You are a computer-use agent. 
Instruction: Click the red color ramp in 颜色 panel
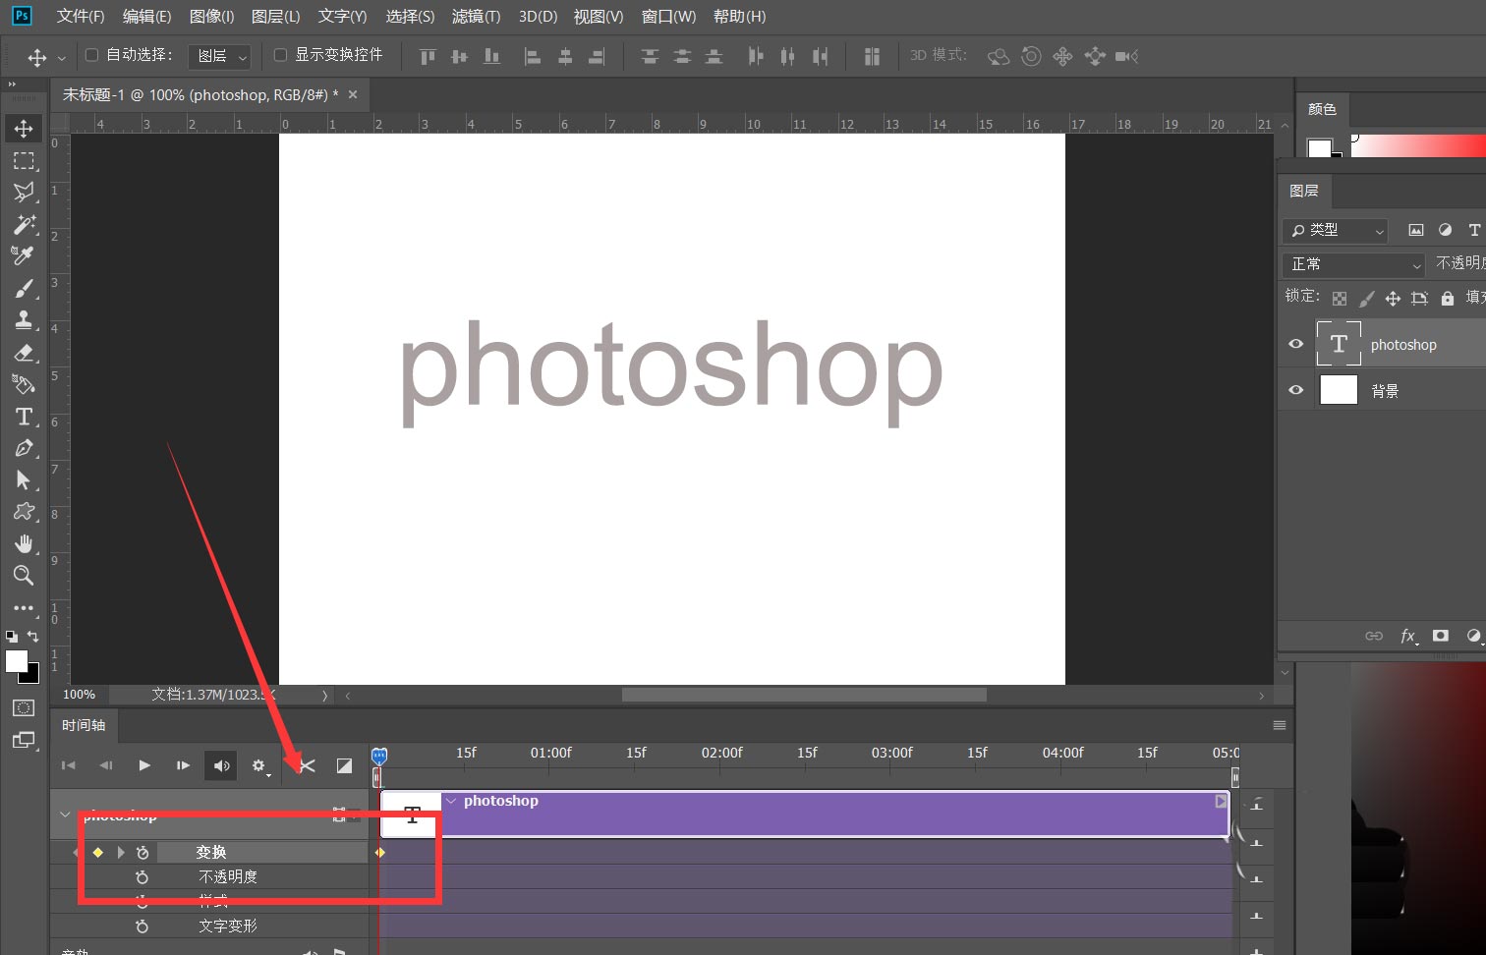click(1419, 145)
